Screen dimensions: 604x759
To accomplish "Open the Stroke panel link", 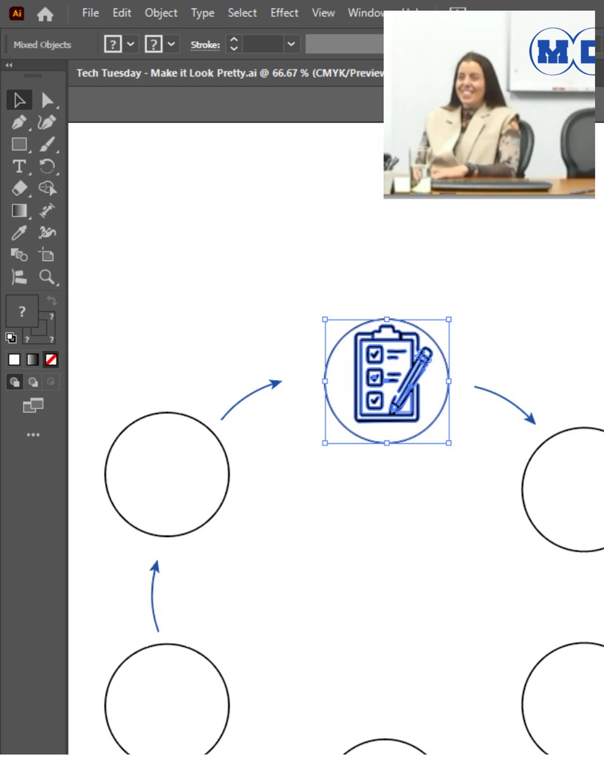I will click(x=205, y=45).
